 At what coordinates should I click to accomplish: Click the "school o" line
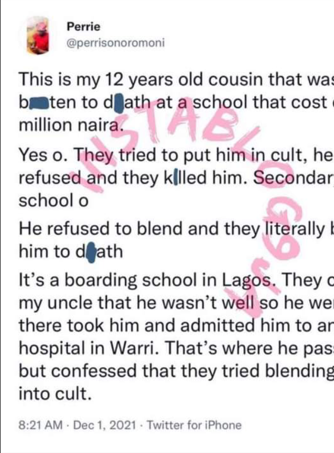coord(53,201)
